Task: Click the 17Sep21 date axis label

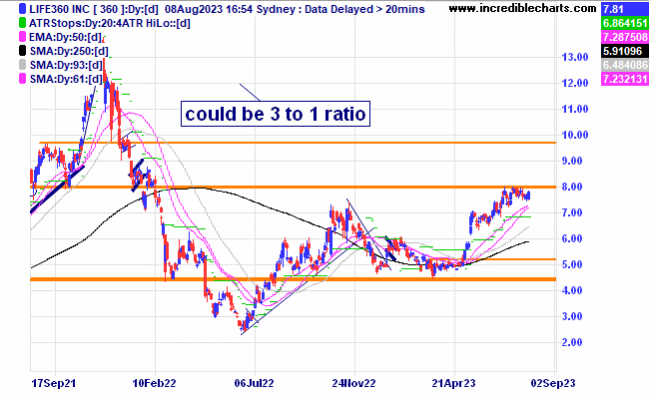Action: (54, 383)
